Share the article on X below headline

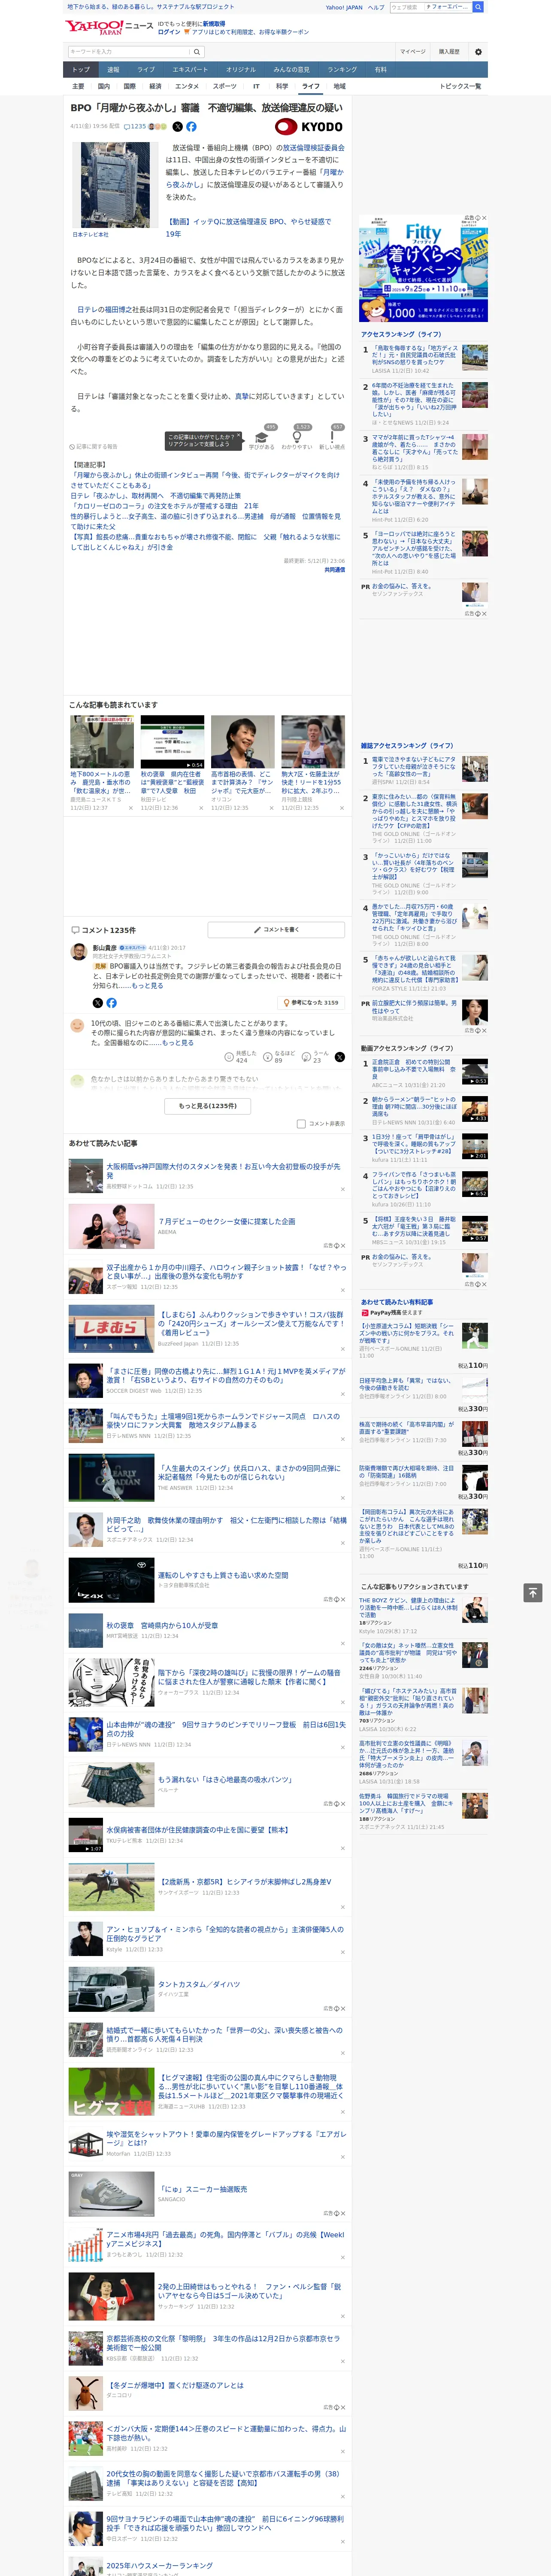[x=178, y=127]
